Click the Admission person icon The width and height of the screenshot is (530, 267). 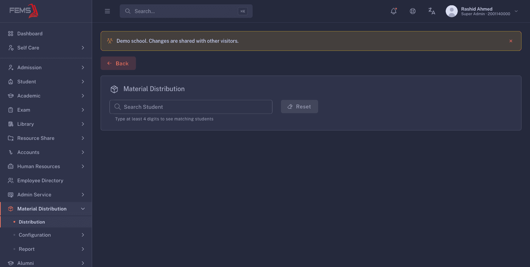coord(11,67)
